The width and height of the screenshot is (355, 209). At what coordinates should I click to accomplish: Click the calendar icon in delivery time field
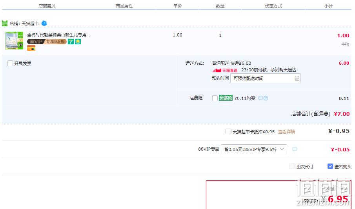[297, 78]
